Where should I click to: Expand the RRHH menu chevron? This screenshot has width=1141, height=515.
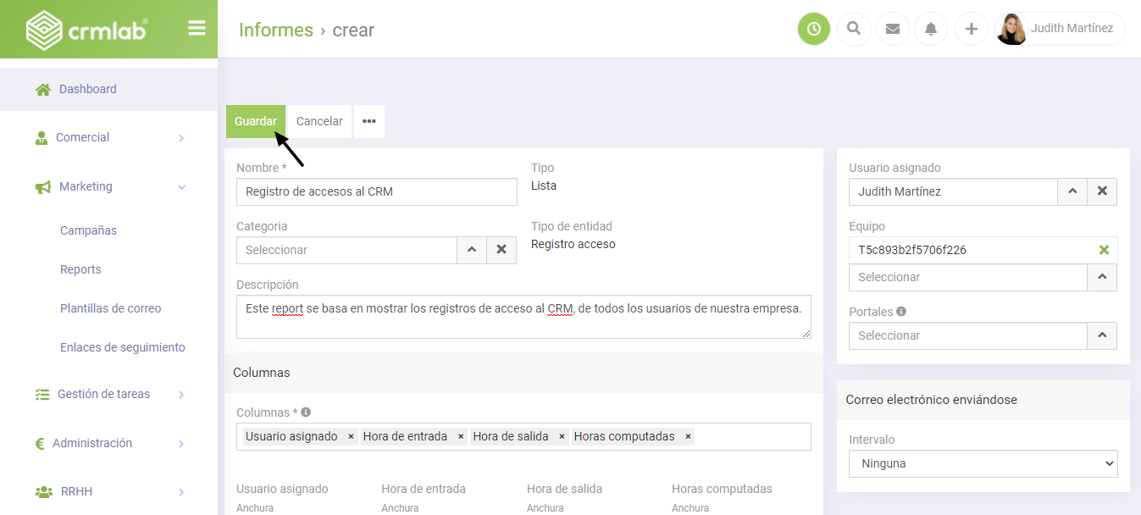click(x=181, y=492)
